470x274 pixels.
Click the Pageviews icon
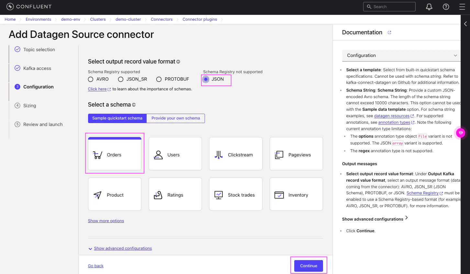(279, 155)
